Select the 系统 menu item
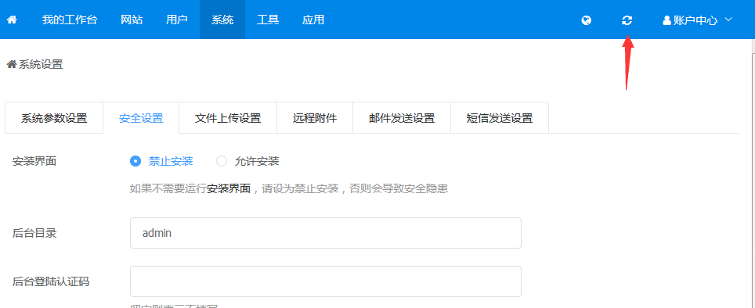755x308 pixels. [x=222, y=20]
